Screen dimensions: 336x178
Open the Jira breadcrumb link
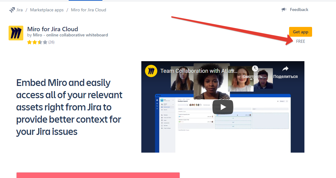19,10
